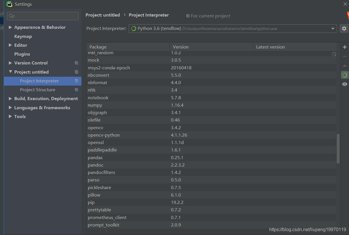Click the copy icon beside Project: untitled
Screen dimensions: 349x235
76,72
